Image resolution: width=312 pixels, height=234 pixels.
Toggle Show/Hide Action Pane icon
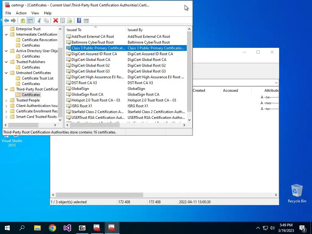86,20
